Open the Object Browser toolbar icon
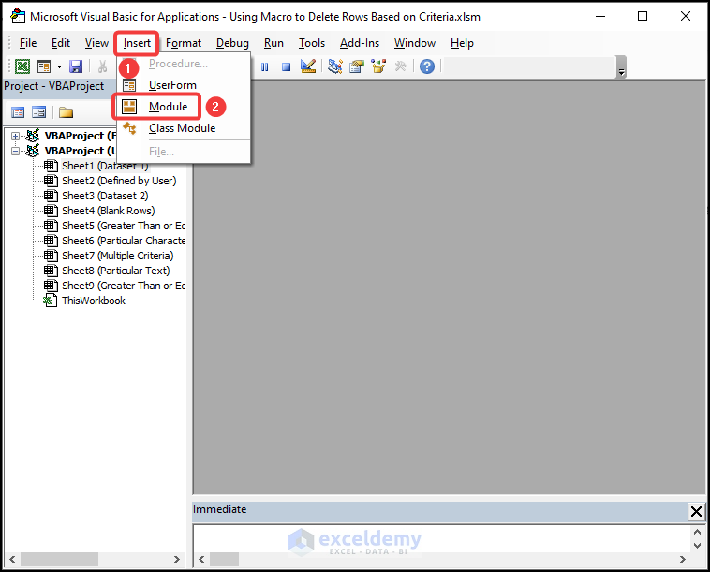710x572 pixels. (378, 66)
